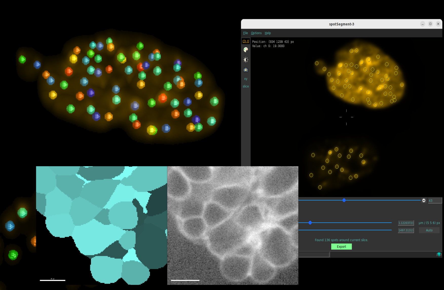Click the threshold slider track
The height and width of the screenshot is (290, 444).
pyautogui.click(x=345, y=230)
